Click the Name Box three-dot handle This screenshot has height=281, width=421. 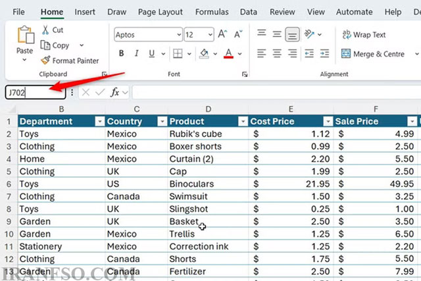72,92
